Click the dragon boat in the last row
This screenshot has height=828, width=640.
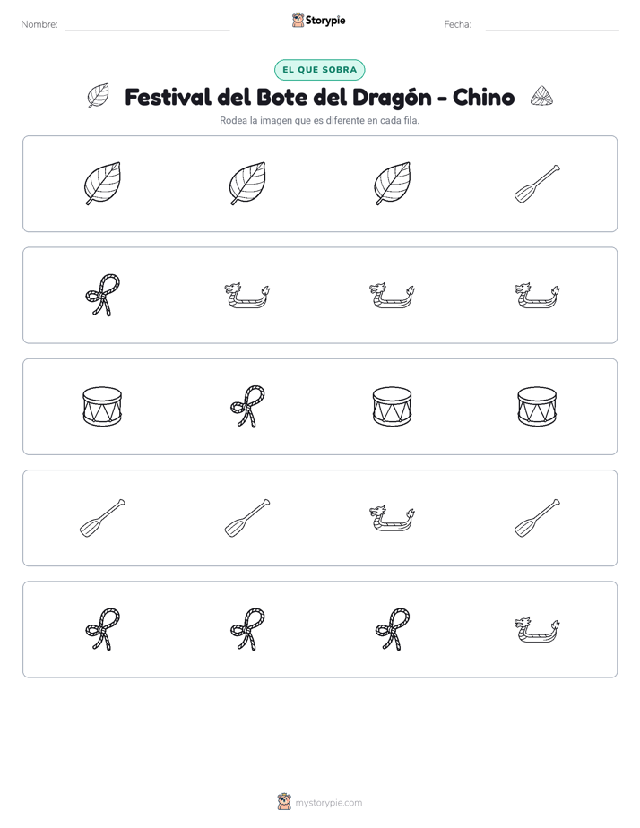tap(537, 629)
